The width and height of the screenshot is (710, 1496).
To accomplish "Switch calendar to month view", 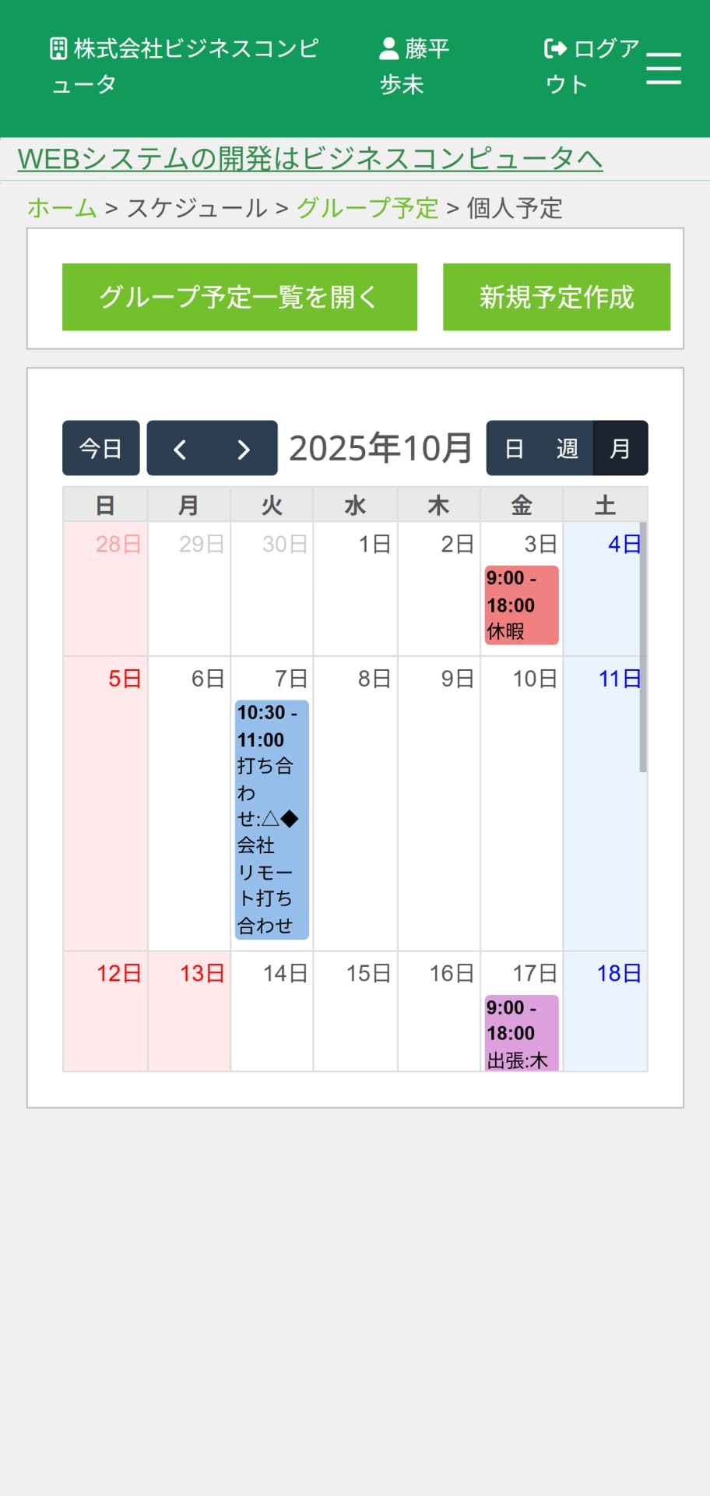I will click(x=620, y=449).
